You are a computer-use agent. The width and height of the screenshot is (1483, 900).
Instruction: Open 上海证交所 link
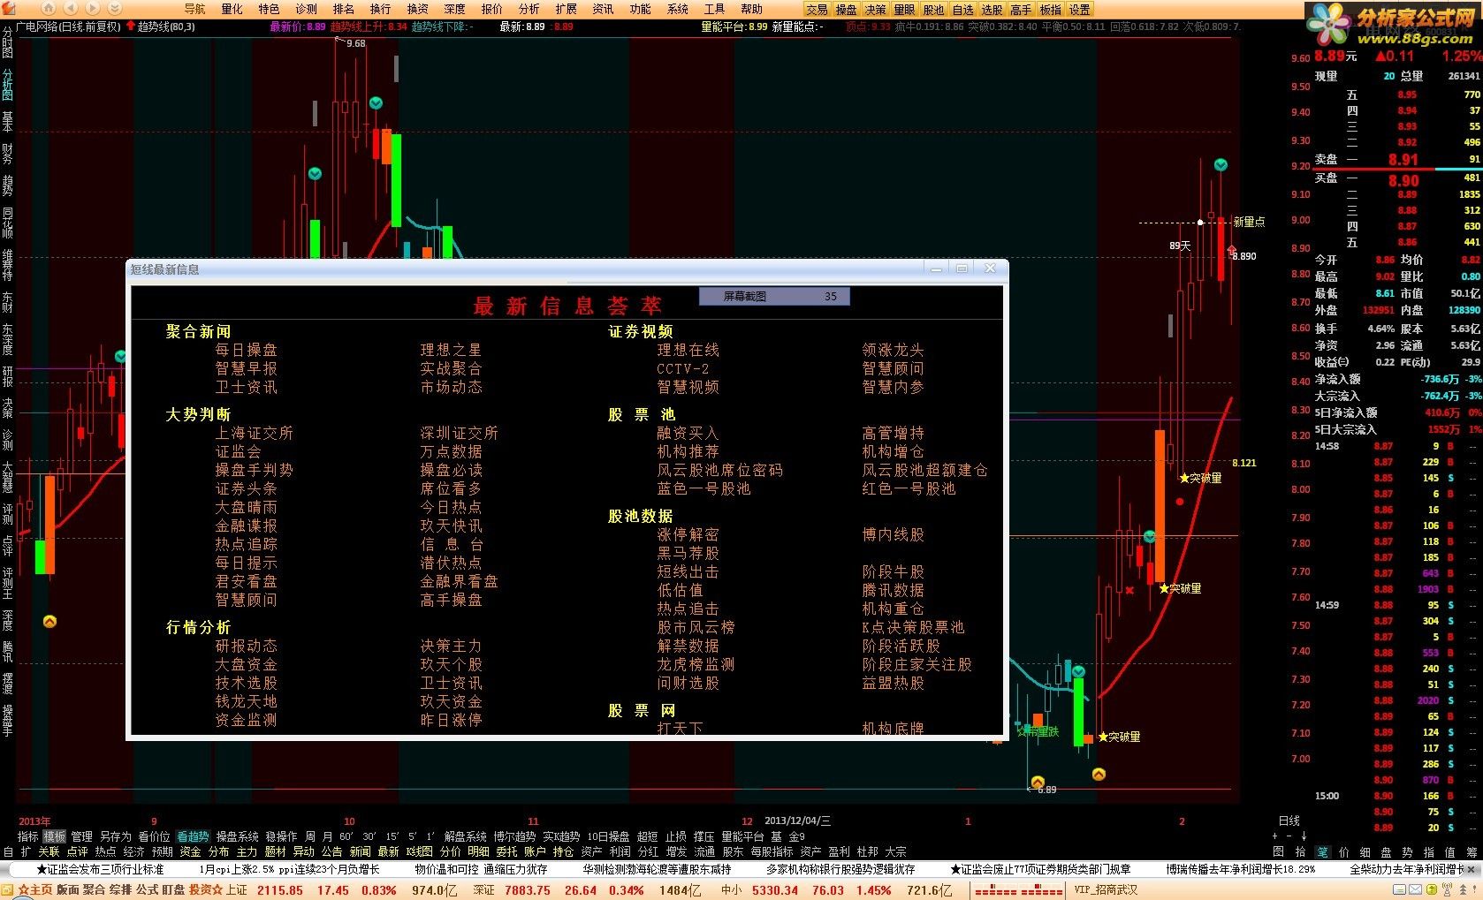(254, 433)
